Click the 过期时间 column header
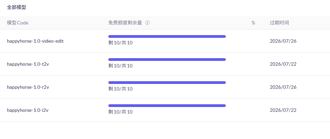The image size is (330, 139). (x=279, y=23)
